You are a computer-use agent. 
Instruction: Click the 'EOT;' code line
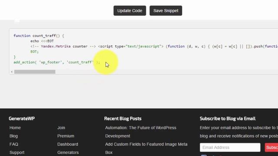34,52
